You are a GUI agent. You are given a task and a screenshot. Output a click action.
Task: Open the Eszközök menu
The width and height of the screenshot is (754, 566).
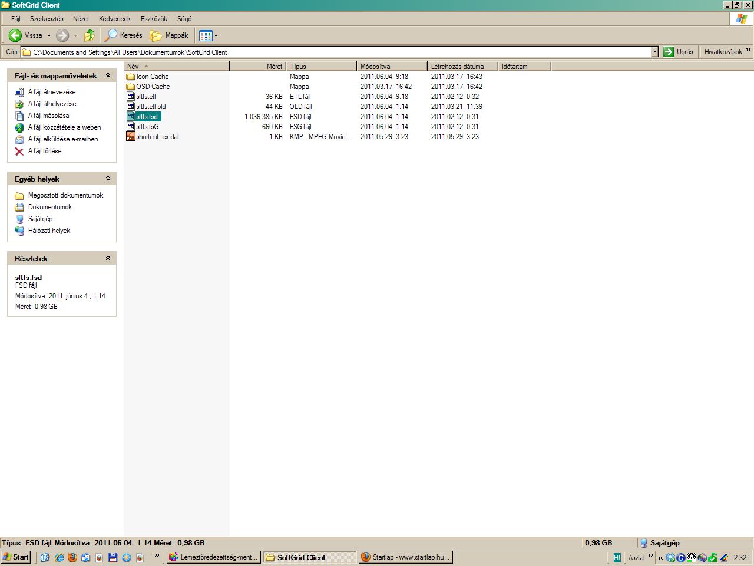154,19
